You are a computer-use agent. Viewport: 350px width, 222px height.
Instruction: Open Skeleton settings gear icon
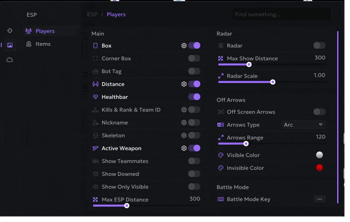(184, 136)
